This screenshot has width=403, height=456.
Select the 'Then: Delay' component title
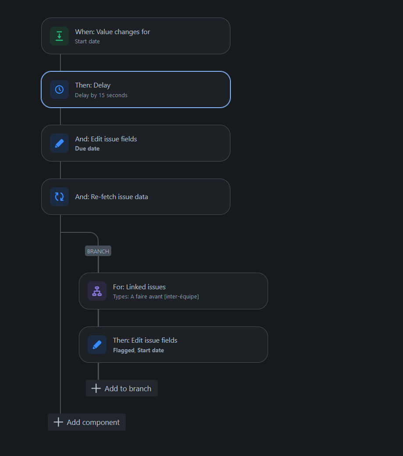point(92,85)
